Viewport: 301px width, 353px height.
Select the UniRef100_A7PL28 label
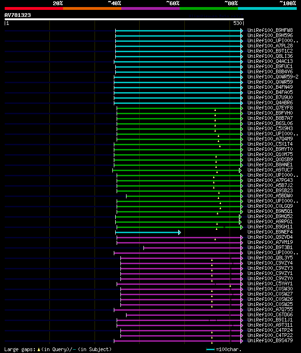point(270,46)
